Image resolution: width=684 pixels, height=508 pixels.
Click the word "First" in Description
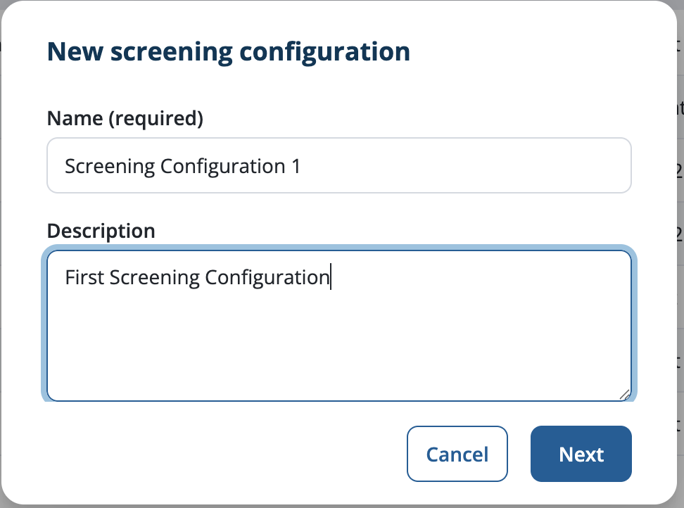[x=84, y=277]
